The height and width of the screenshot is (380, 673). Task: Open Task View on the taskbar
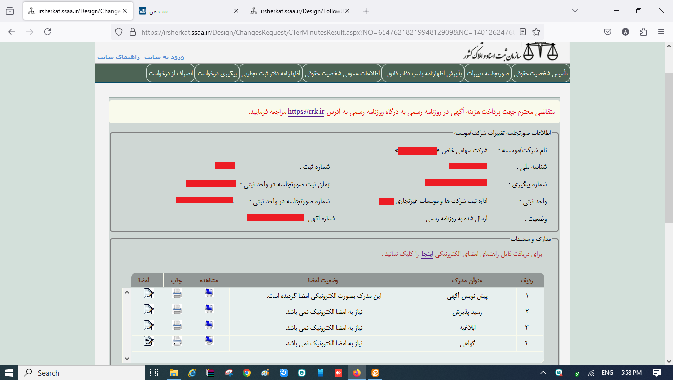tap(154, 373)
